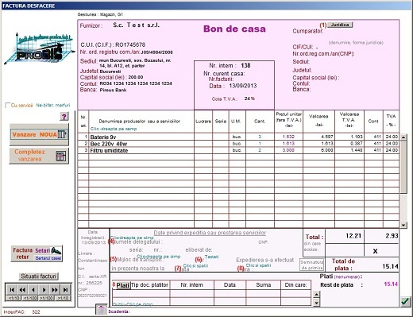Image resolution: width=413 pixels, height=317 pixels.
Task: Click the Completez vanzarea button
Action: [x=39, y=156]
